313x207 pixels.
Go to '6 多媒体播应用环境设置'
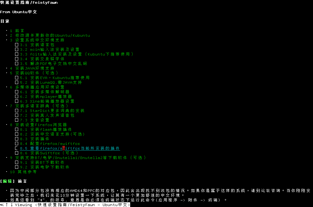tap(37, 87)
